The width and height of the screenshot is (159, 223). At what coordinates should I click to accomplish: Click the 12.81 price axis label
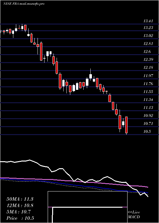148,44
